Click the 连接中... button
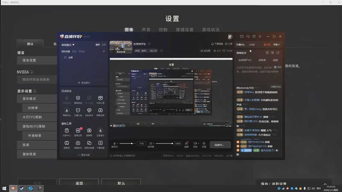This screenshot has width=342, height=192. coord(220,145)
